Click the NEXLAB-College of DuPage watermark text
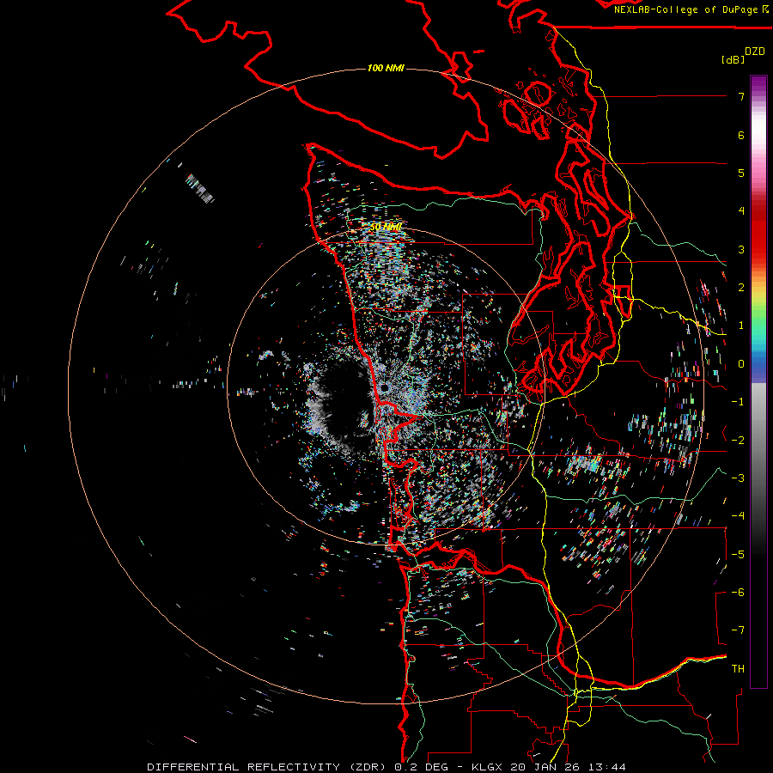Viewport: 773px width, 773px height. click(685, 9)
